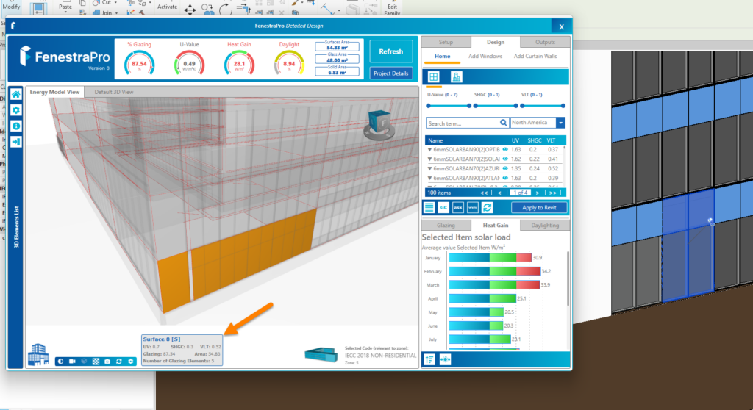Viewport: 753px width, 410px height.
Task: Click Apply to Revit button
Action: [539, 207]
